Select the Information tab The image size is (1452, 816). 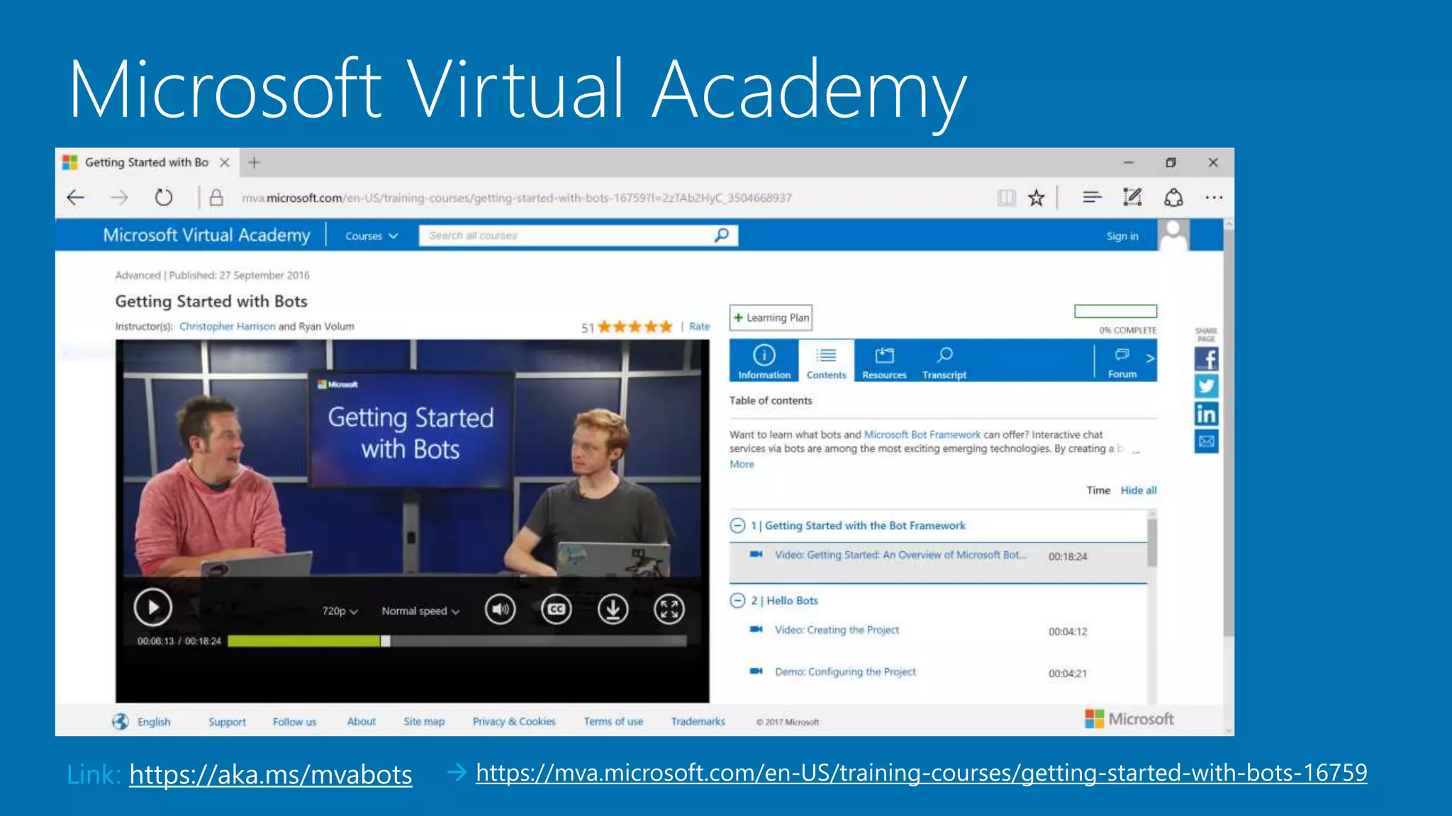click(x=764, y=361)
